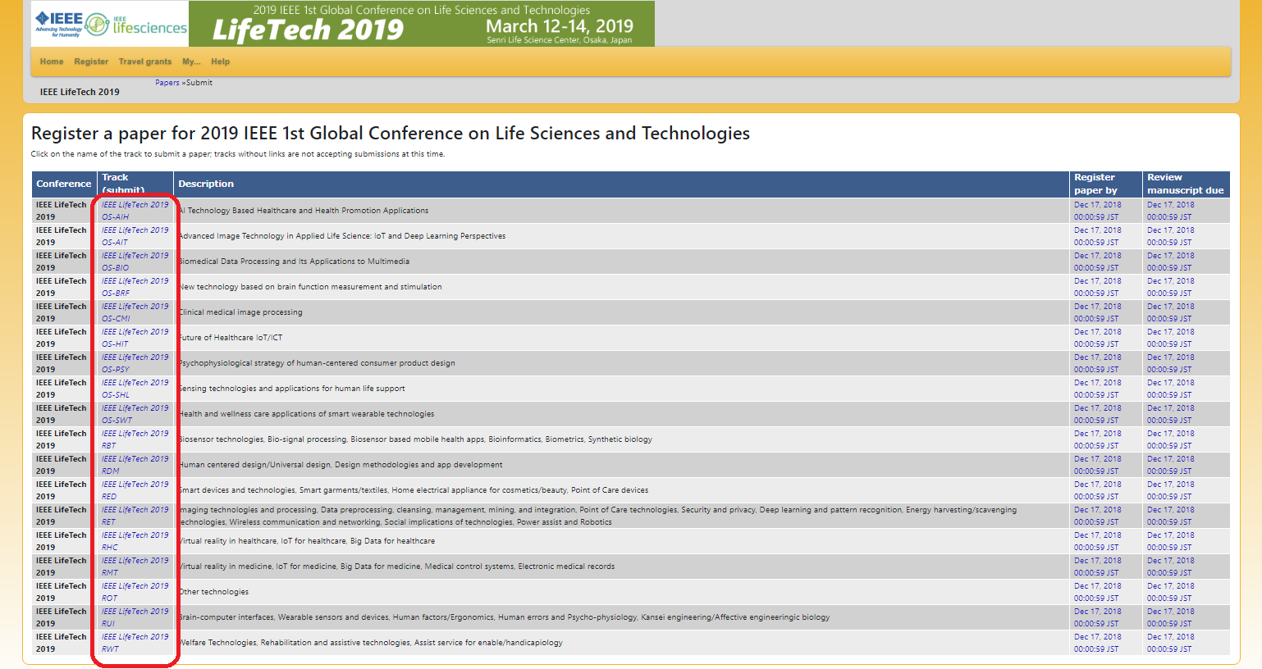
Task: Submit to the OS-AIT track
Action: pos(135,236)
